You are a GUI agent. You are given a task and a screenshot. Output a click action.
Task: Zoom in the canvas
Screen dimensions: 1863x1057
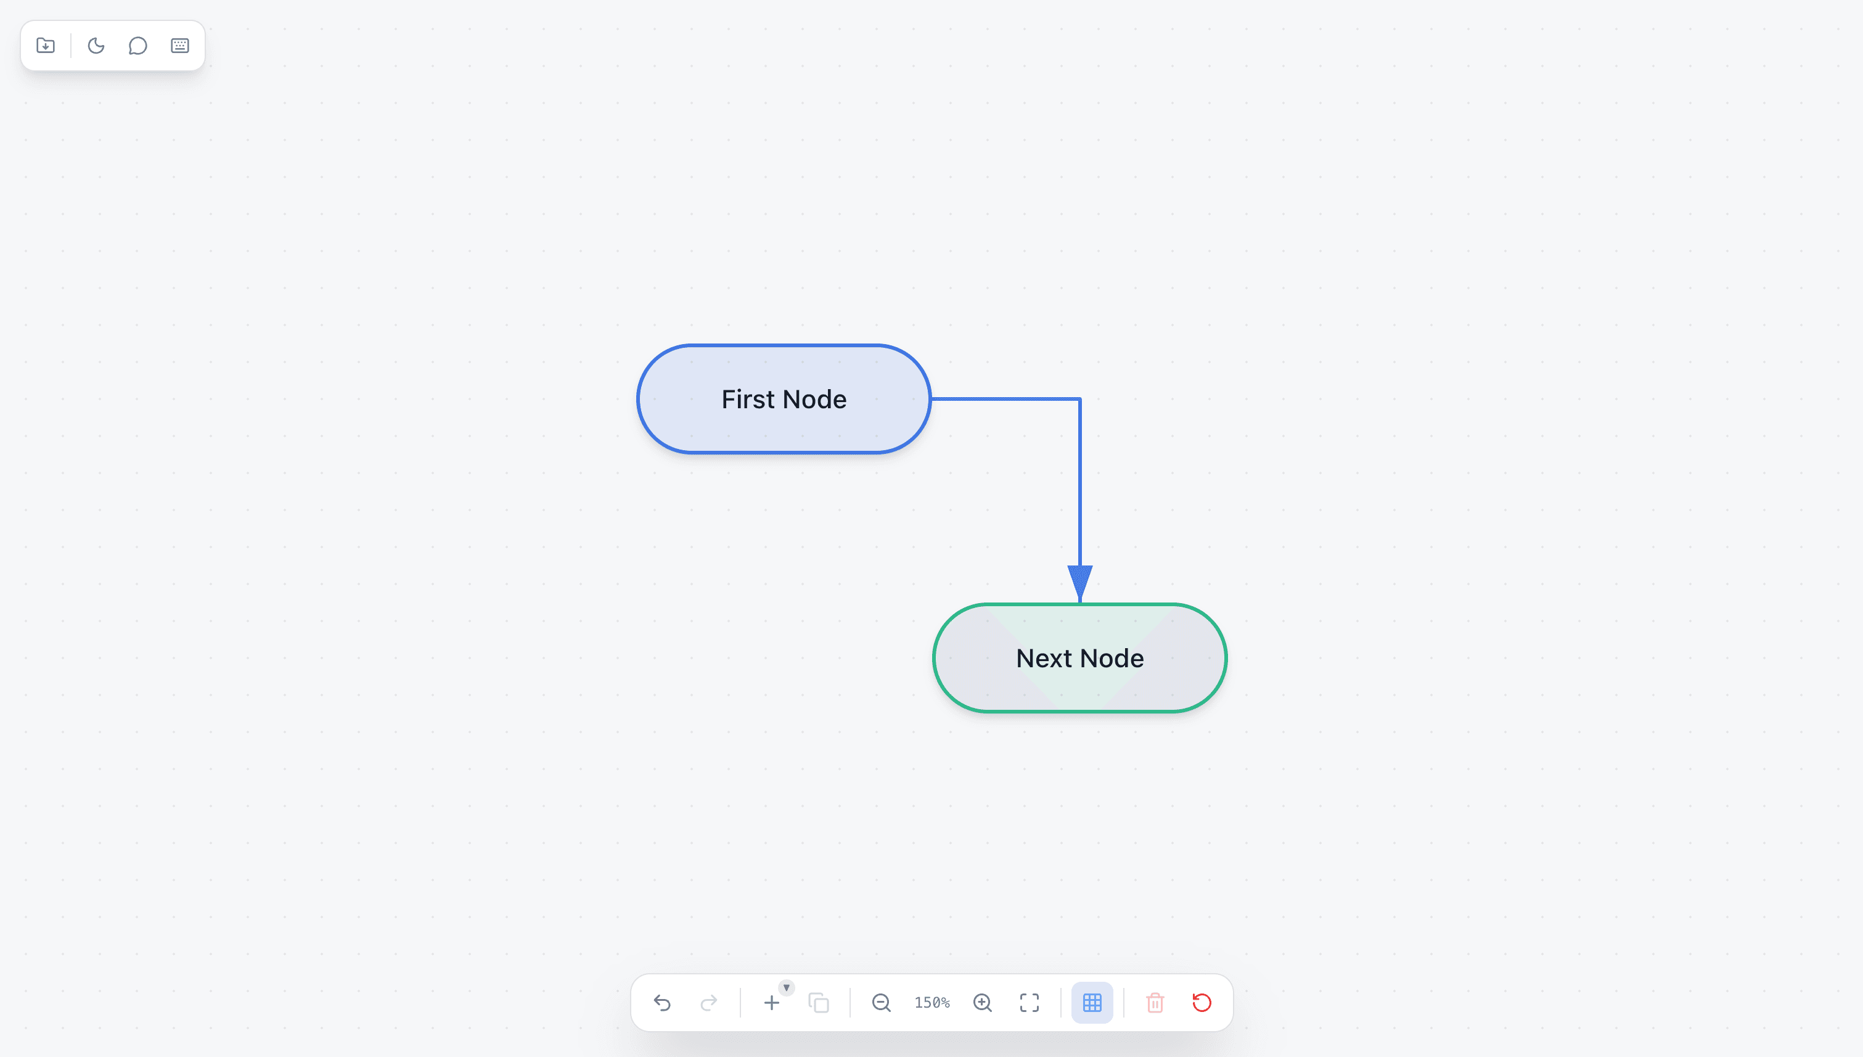(x=983, y=1003)
